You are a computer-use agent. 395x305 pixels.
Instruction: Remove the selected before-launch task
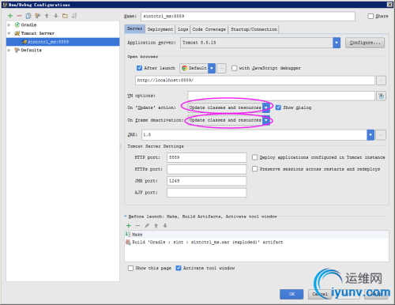tap(137, 225)
